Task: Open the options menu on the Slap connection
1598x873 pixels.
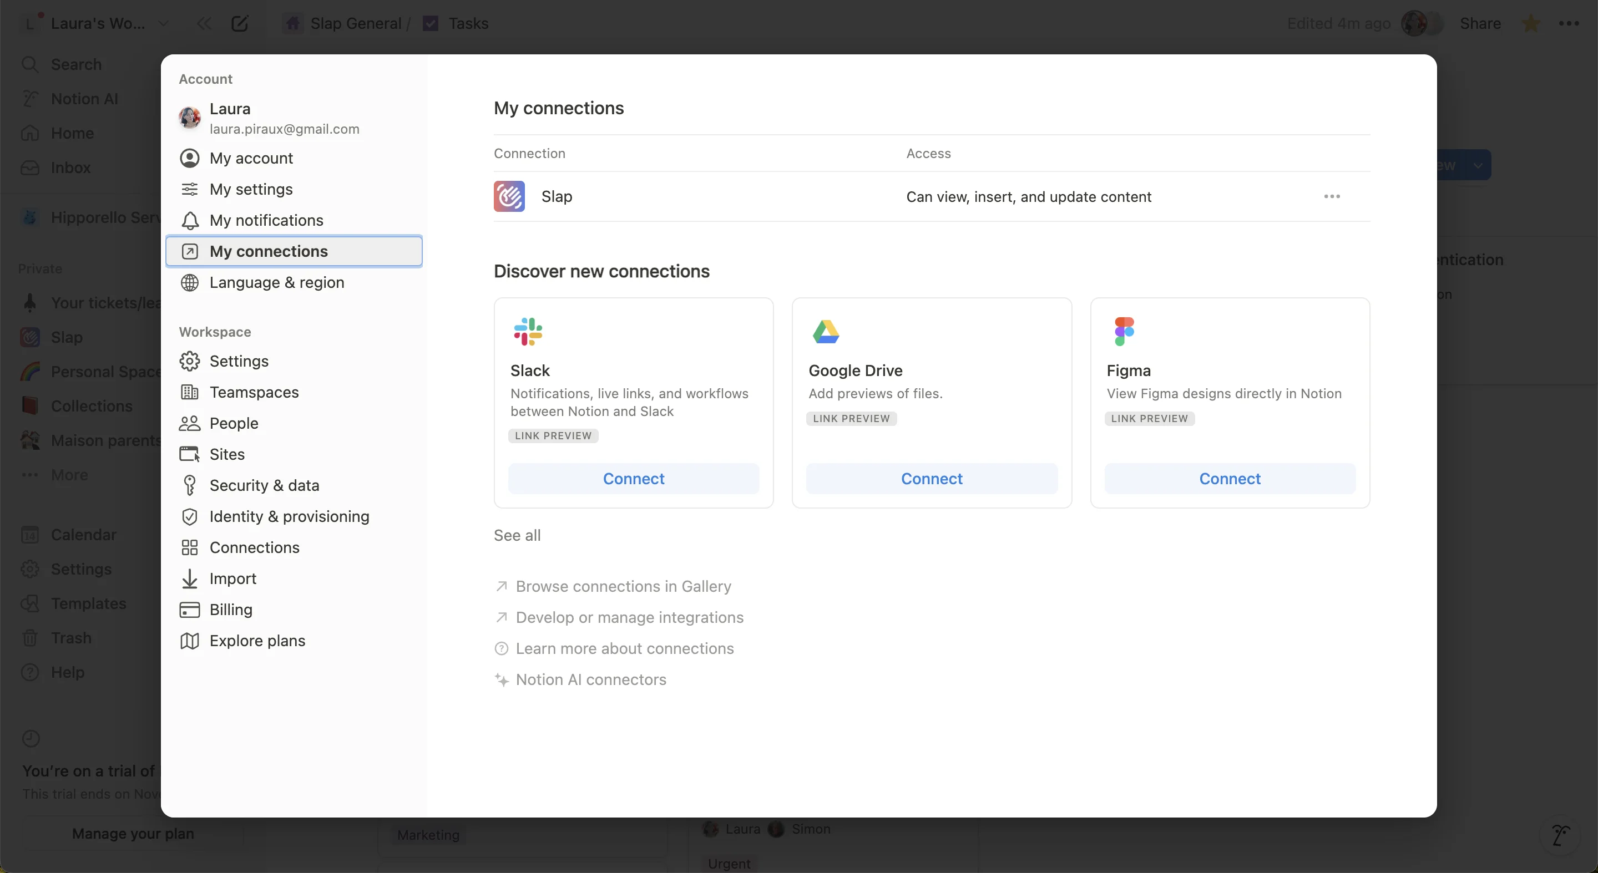Action: pos(1331,196)
